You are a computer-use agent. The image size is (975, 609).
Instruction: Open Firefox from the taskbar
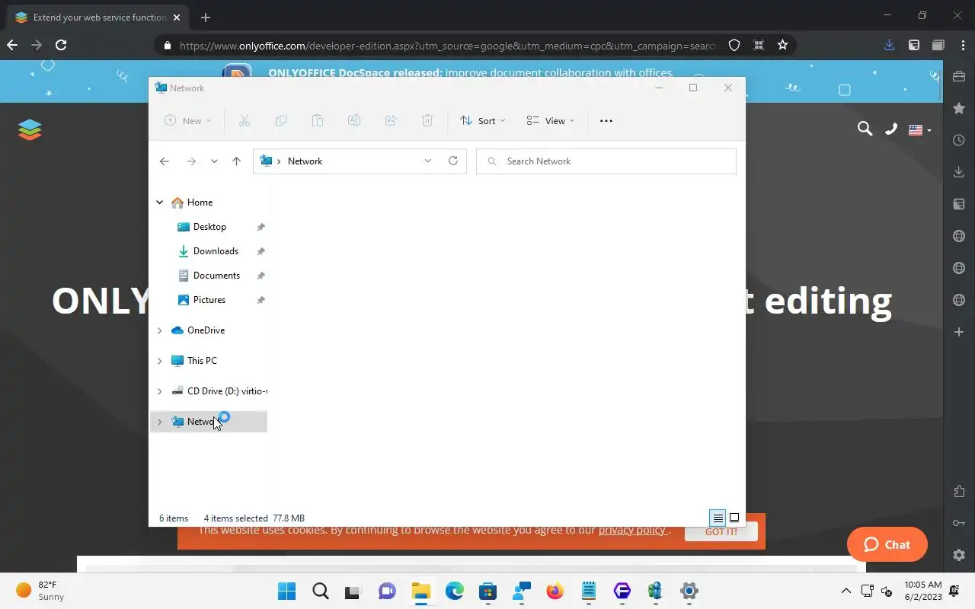click(555, 591)
